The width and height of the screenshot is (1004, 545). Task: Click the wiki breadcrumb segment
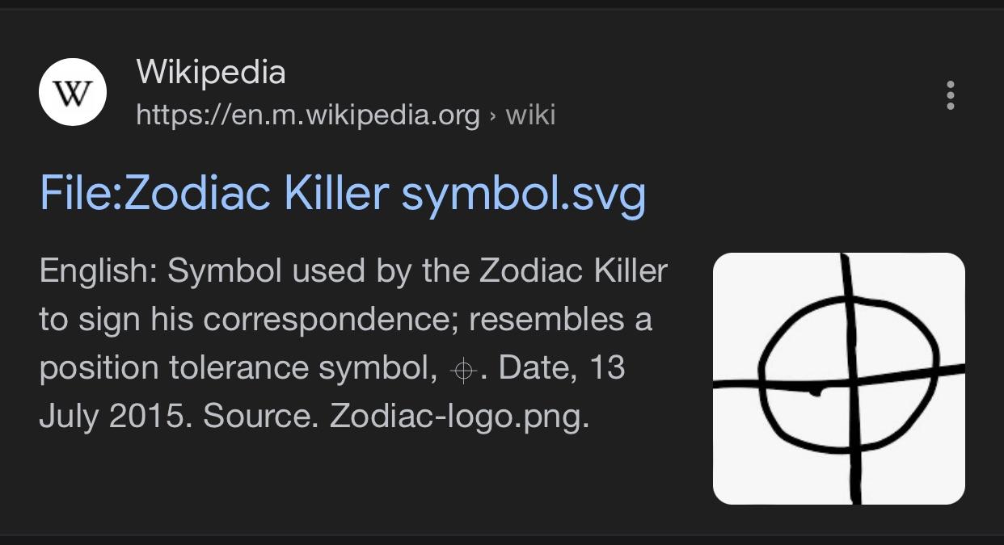(530, 115)
